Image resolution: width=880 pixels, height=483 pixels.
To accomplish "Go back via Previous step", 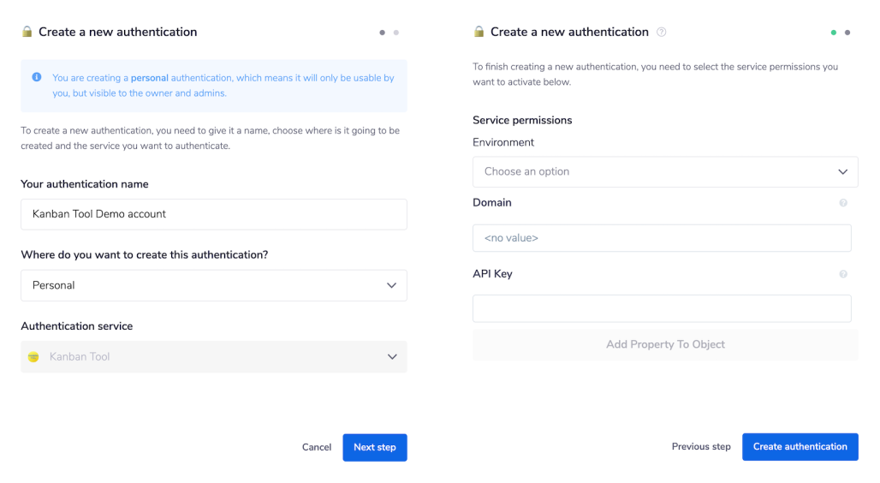I will 701,446.
